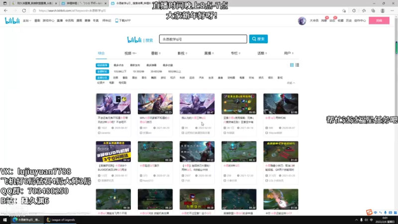Open 直播 in the header navigation
Image resolution: width=398 pixels, height=224 pixels.
click(x=60, y=20)
